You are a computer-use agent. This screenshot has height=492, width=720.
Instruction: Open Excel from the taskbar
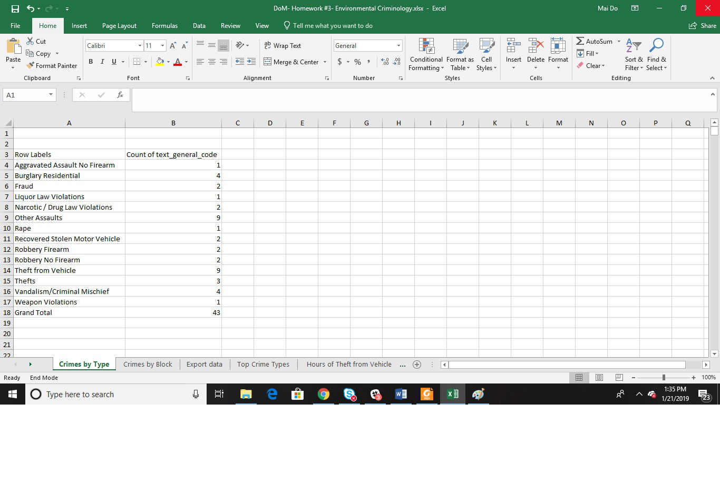tap(452, 394)
